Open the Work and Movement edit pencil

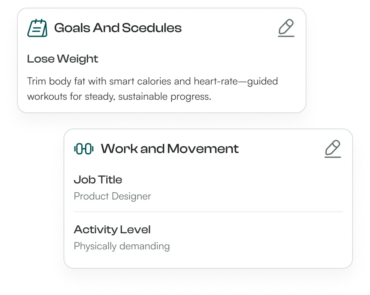click(x=333, y=149)
